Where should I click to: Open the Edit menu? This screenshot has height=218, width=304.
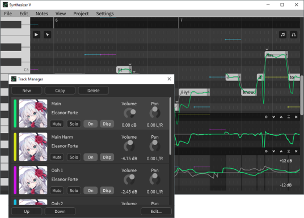coord(24,14)
